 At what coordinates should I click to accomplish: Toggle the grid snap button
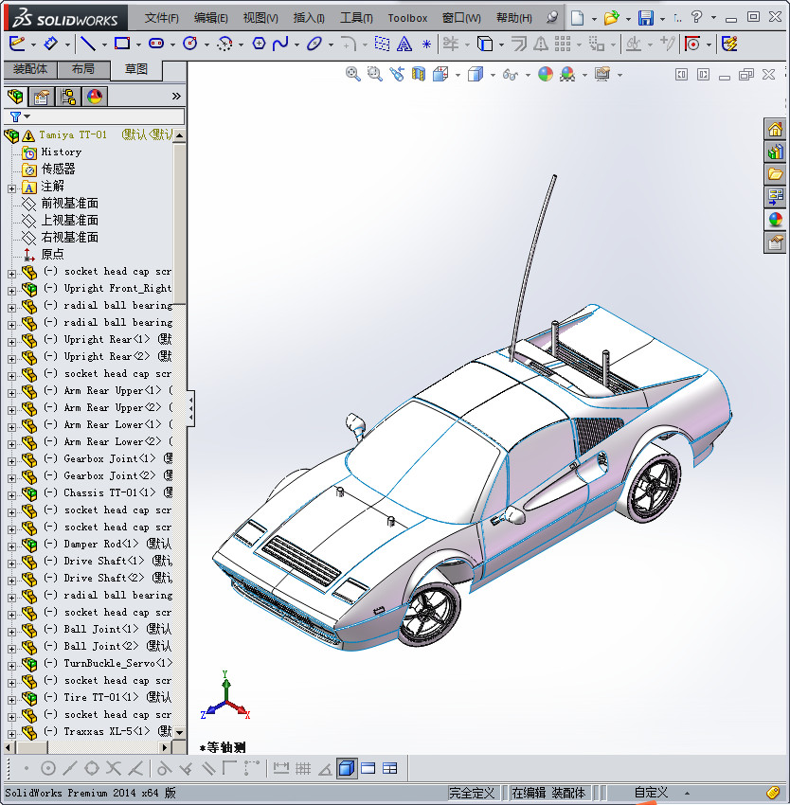303,769
